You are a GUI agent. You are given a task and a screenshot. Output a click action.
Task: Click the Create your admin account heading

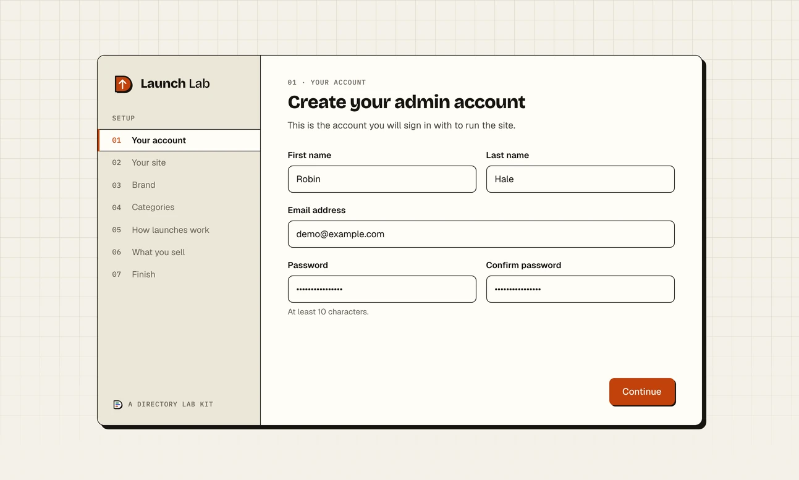(407, 102)
